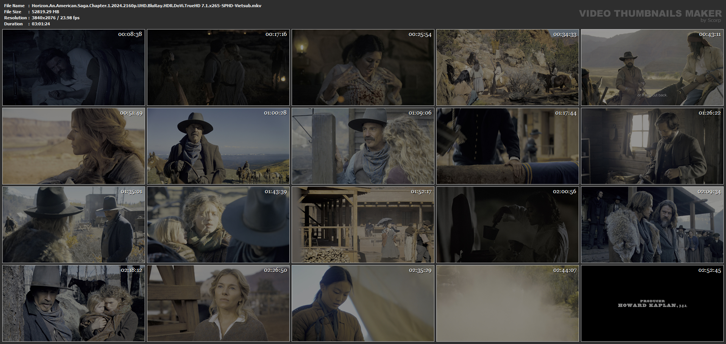726x344 pixels.
Task: Pick the 02:00:56 video frame
Action: point(507,225)
